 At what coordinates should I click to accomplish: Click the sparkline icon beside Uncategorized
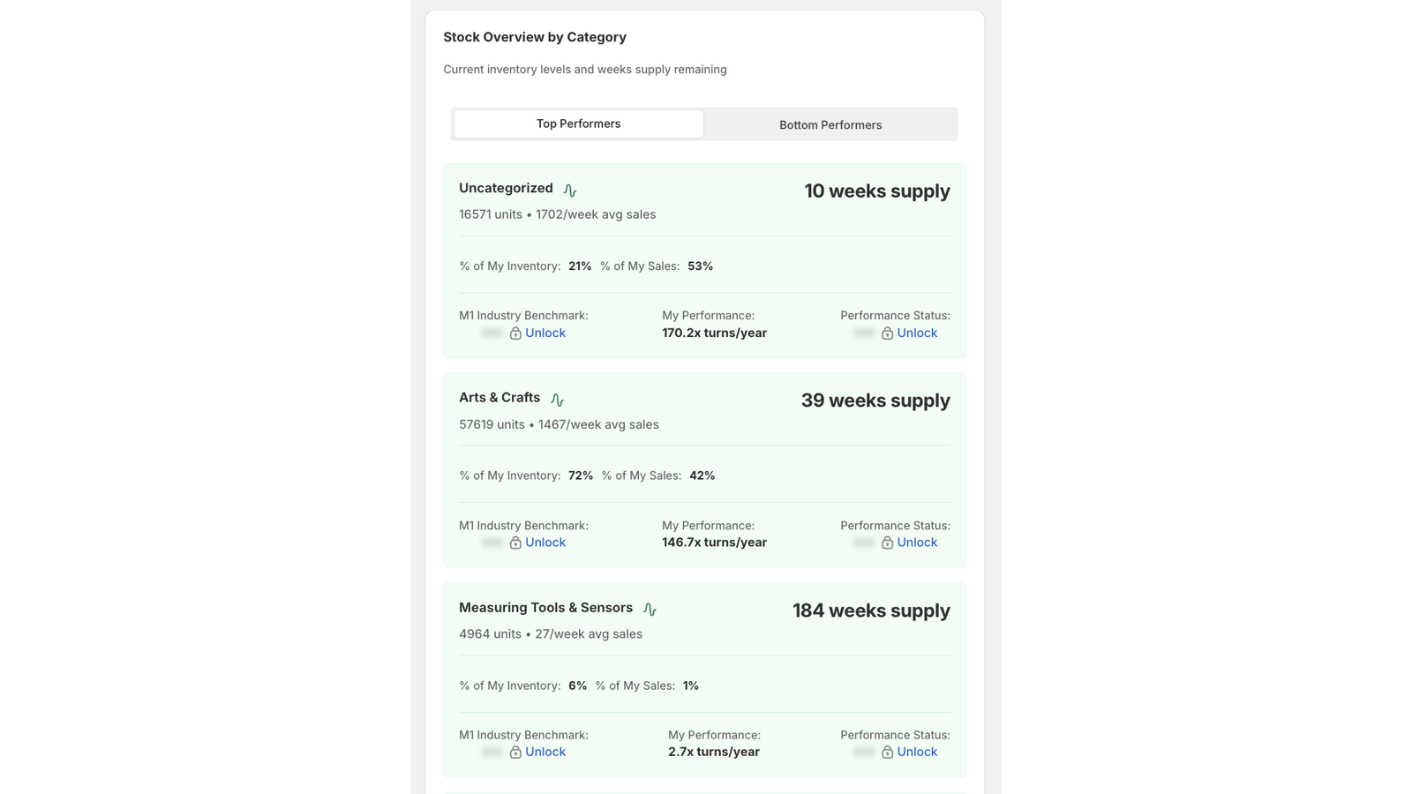click(570, 189)
